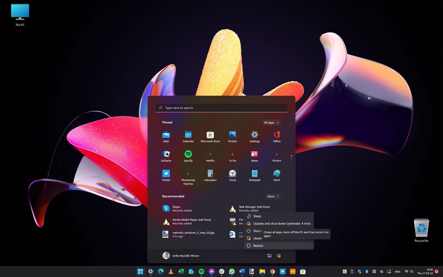Start the Netflix app

[x=210, y=154]
